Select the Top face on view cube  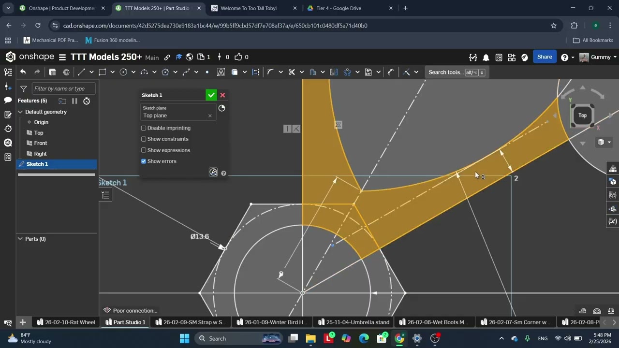(x=582, y=115)
